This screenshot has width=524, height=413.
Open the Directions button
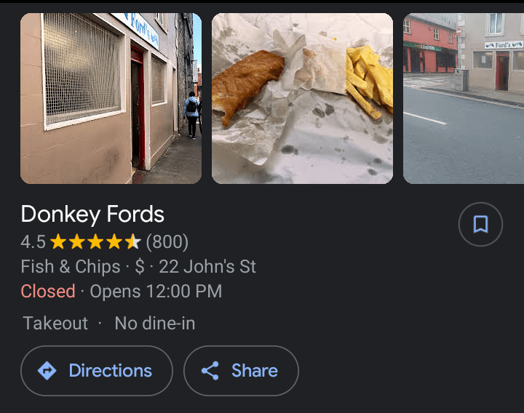tap(97, 371)
